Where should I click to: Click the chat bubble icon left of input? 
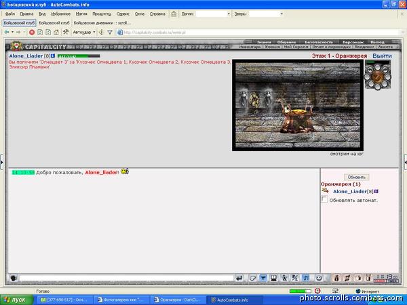[14, 278]
